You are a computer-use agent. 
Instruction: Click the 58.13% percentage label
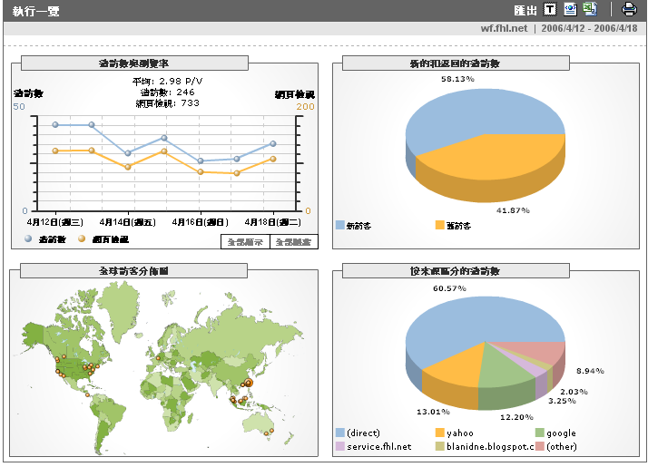[x=457, y=79]
